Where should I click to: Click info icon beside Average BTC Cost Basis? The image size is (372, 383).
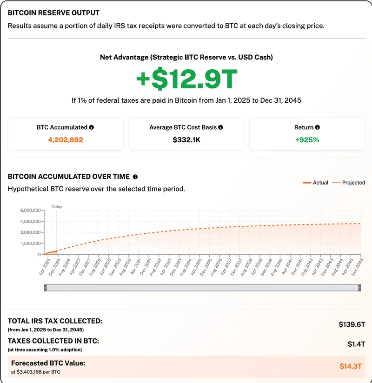(x=220, y=127)
